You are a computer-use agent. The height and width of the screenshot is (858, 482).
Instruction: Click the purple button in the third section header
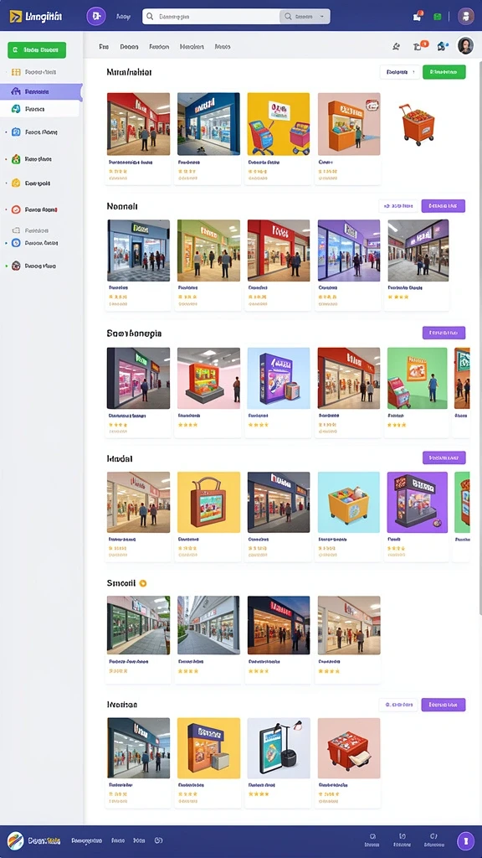(444, 333)
